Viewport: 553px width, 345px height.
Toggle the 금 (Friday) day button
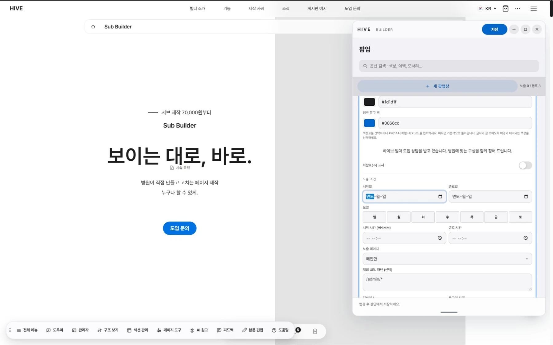pos(496,217)
